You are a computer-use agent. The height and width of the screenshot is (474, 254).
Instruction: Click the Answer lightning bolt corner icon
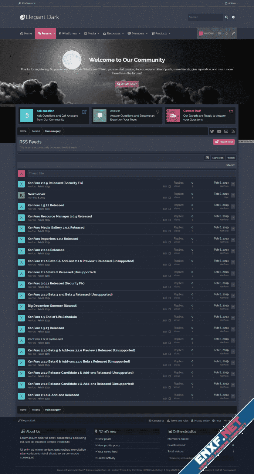(x=158, y=111)
